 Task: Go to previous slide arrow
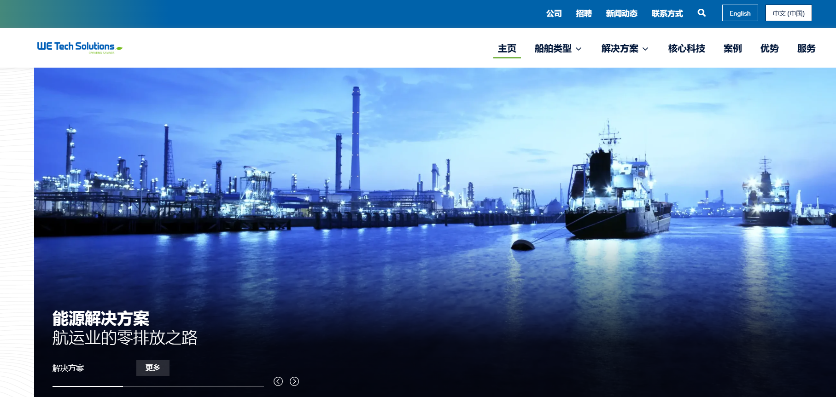[x=278, y=381]
